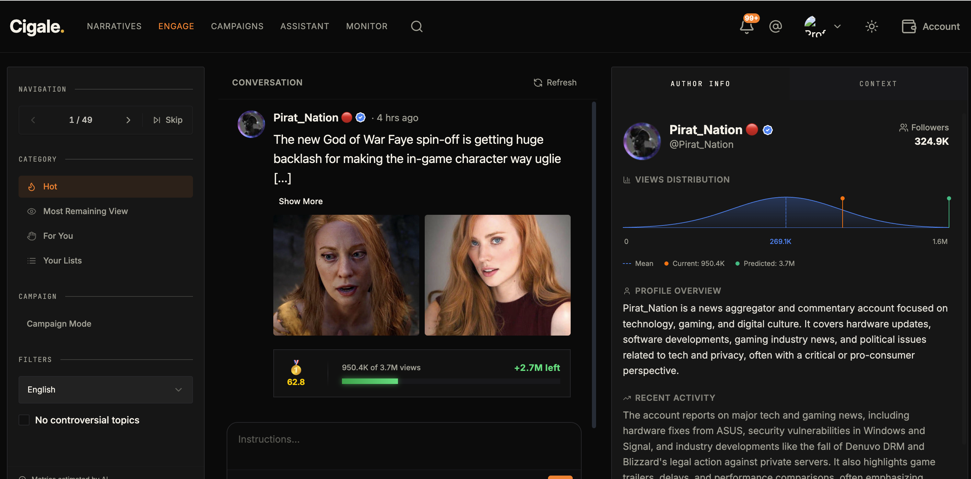Toggle light theme with sun icon
This screenshot has height=479, width=971.
(x=871, y=26)
